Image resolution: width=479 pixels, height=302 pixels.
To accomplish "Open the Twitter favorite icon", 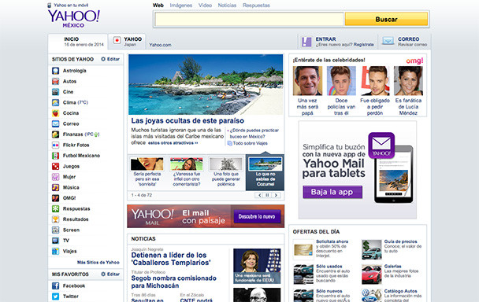I will click(x=55, y=296).
